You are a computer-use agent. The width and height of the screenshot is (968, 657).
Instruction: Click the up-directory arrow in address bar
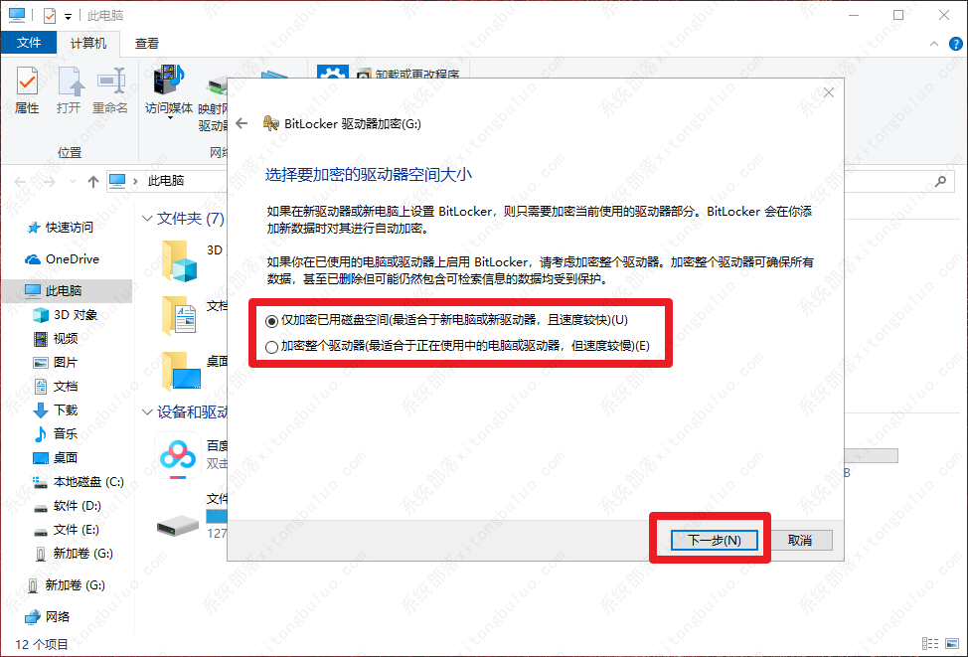(92, 181)
